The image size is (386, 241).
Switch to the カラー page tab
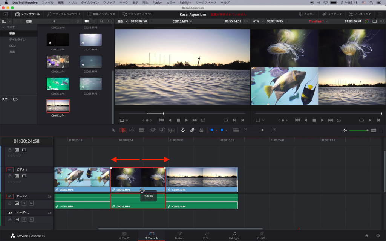[x=207, y=236]
